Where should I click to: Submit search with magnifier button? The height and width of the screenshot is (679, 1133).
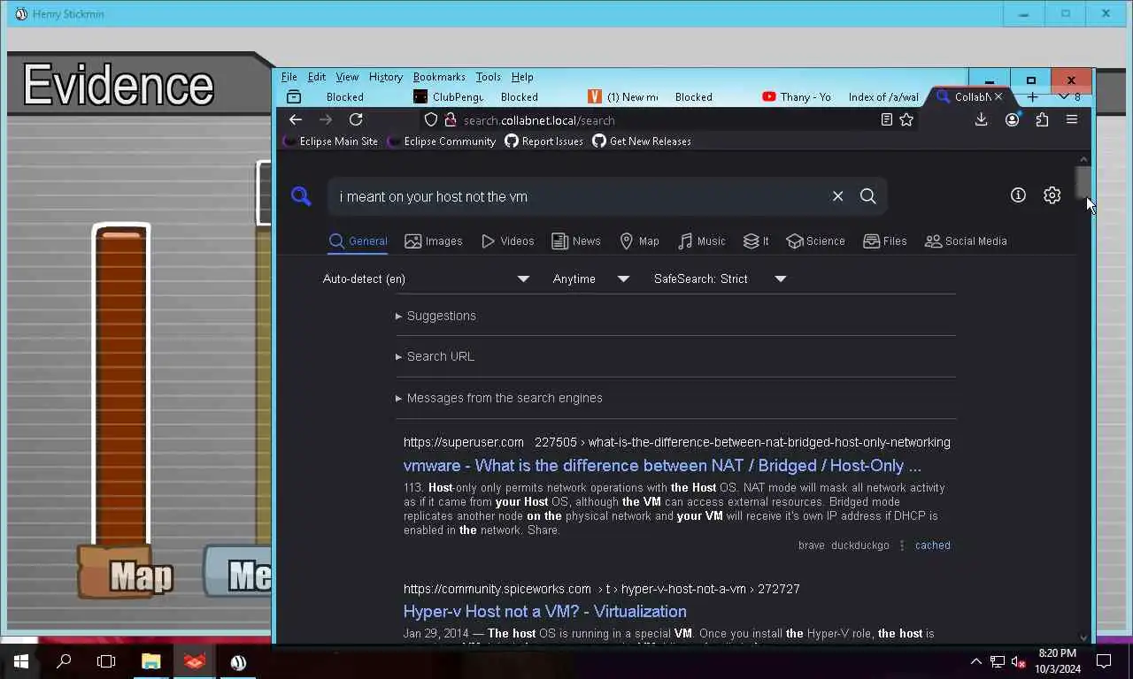pyautogui.click(x=868, y=196)
